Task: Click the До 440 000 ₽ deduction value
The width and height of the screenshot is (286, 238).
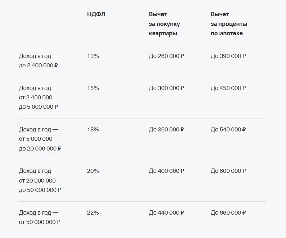Action: (x=166, y=213)
